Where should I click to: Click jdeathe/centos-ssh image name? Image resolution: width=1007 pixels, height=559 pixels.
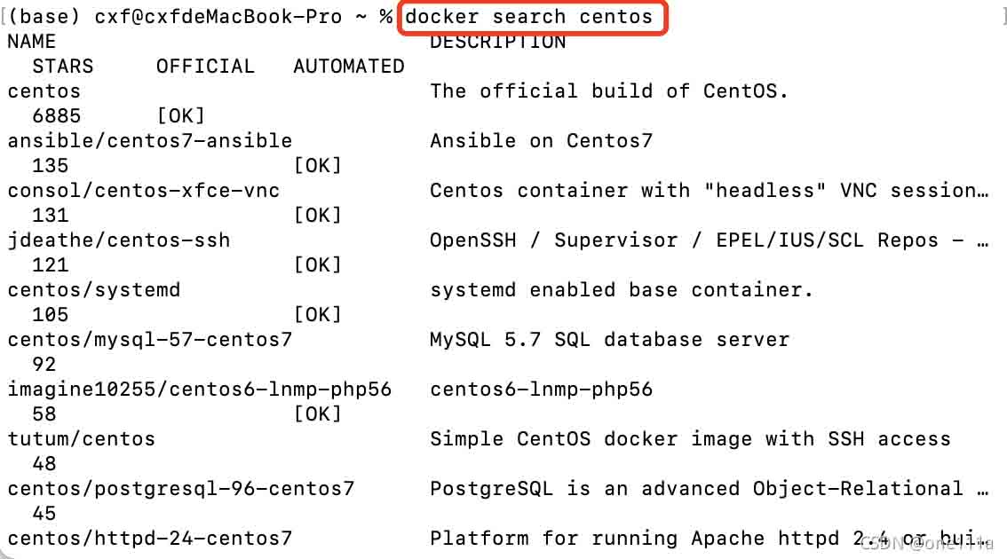click(118, 240)
